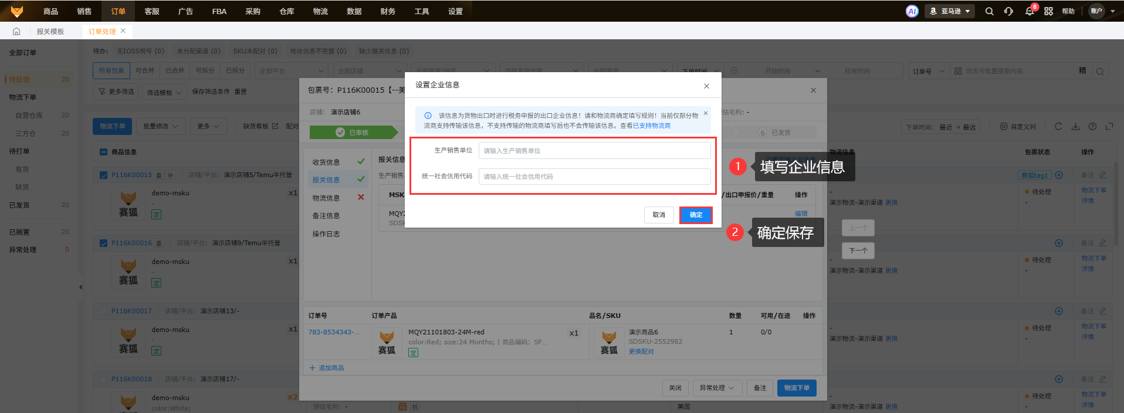Viewport: 1124px width, 413px height.
Task: Dismiss the blue info notice banner
Action: tap(706, 113)
